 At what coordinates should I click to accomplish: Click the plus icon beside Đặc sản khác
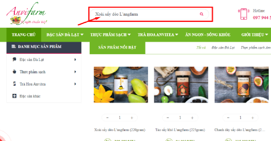tap(14, 96)
